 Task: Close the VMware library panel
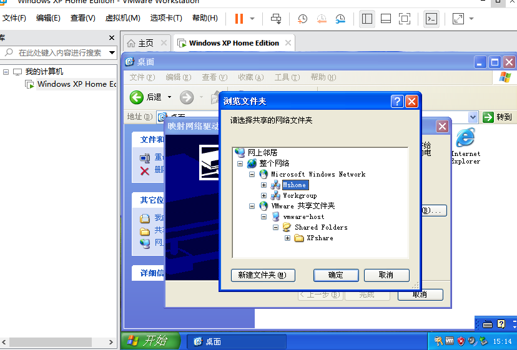[x=112, y=38]
